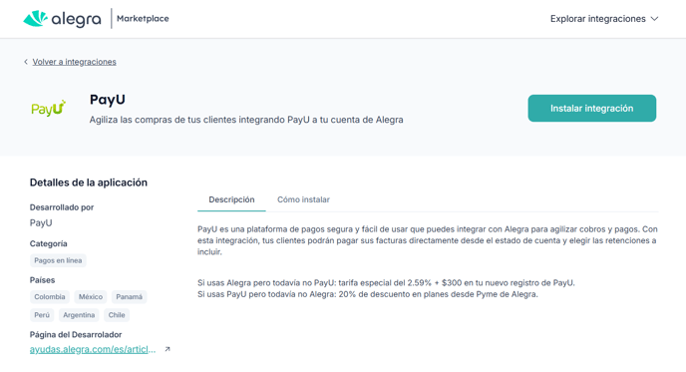Follow the Volver a integraciones link

point(75,62)
